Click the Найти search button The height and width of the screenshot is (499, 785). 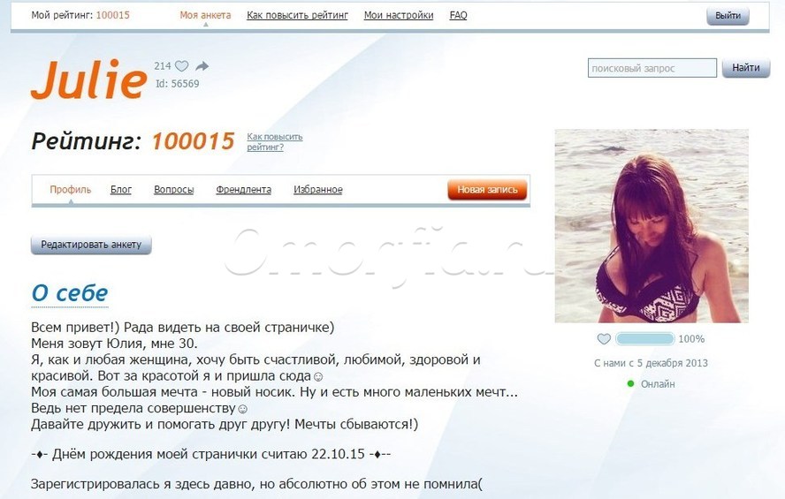[746, 67]
